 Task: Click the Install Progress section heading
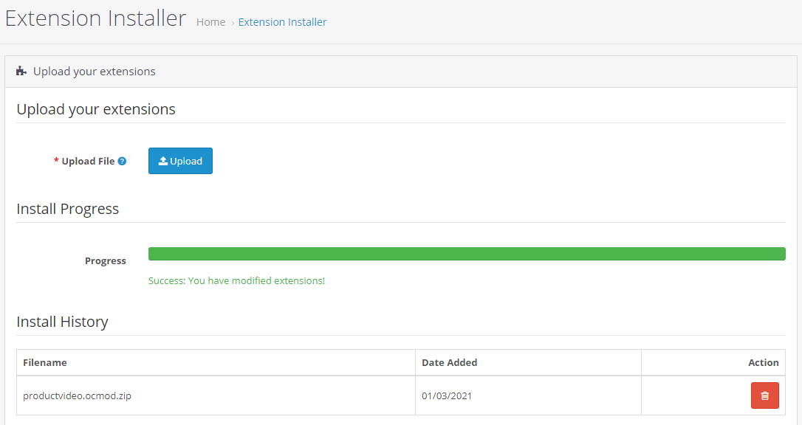pos(67,209)
